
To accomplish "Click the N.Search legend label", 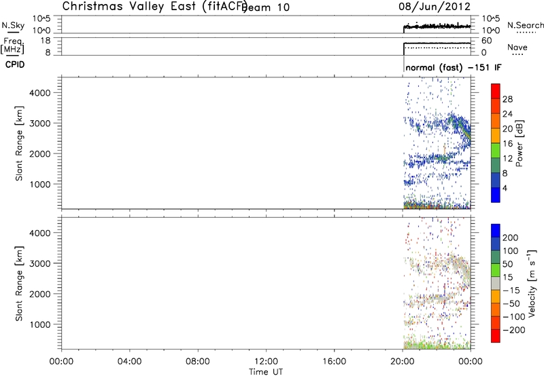I will pos(525,25).
